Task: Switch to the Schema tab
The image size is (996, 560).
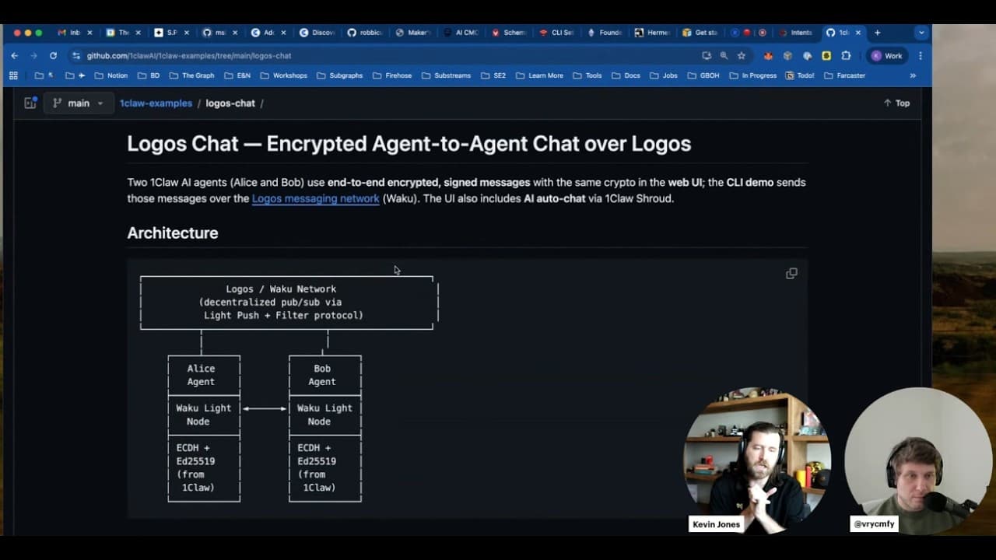Action: 509,33
